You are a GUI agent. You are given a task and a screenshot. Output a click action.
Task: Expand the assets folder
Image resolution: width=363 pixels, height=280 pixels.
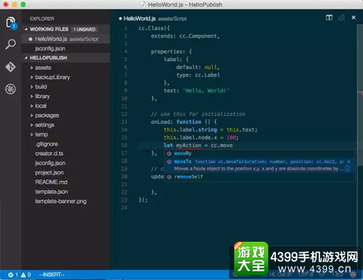32,67
